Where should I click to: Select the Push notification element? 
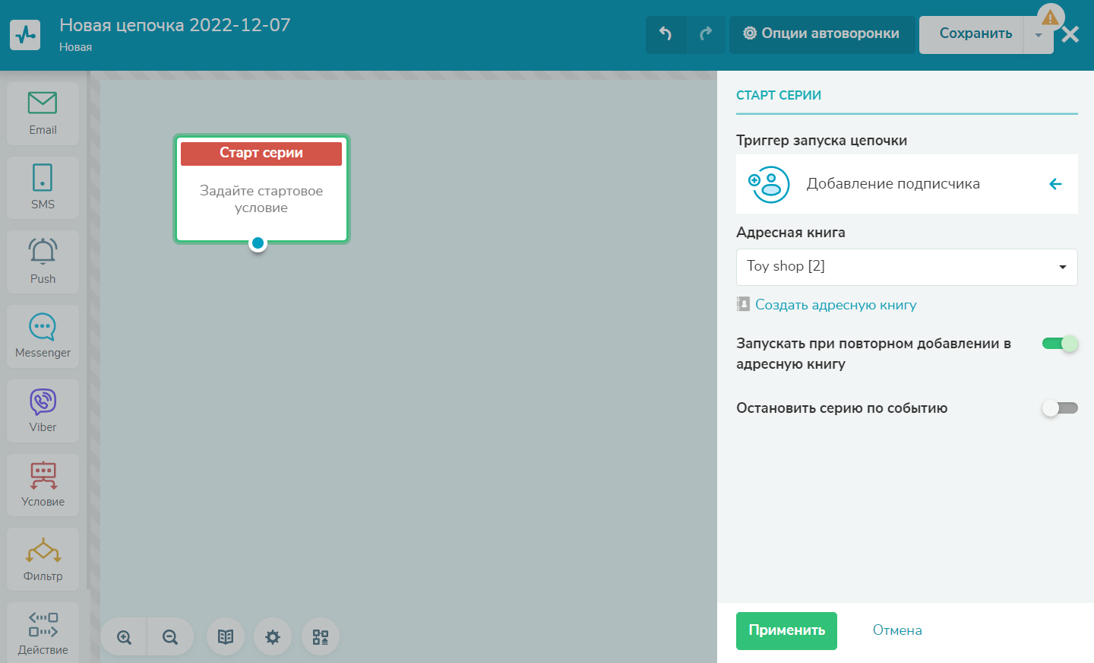pyautogui.click(x=43, y=262)
